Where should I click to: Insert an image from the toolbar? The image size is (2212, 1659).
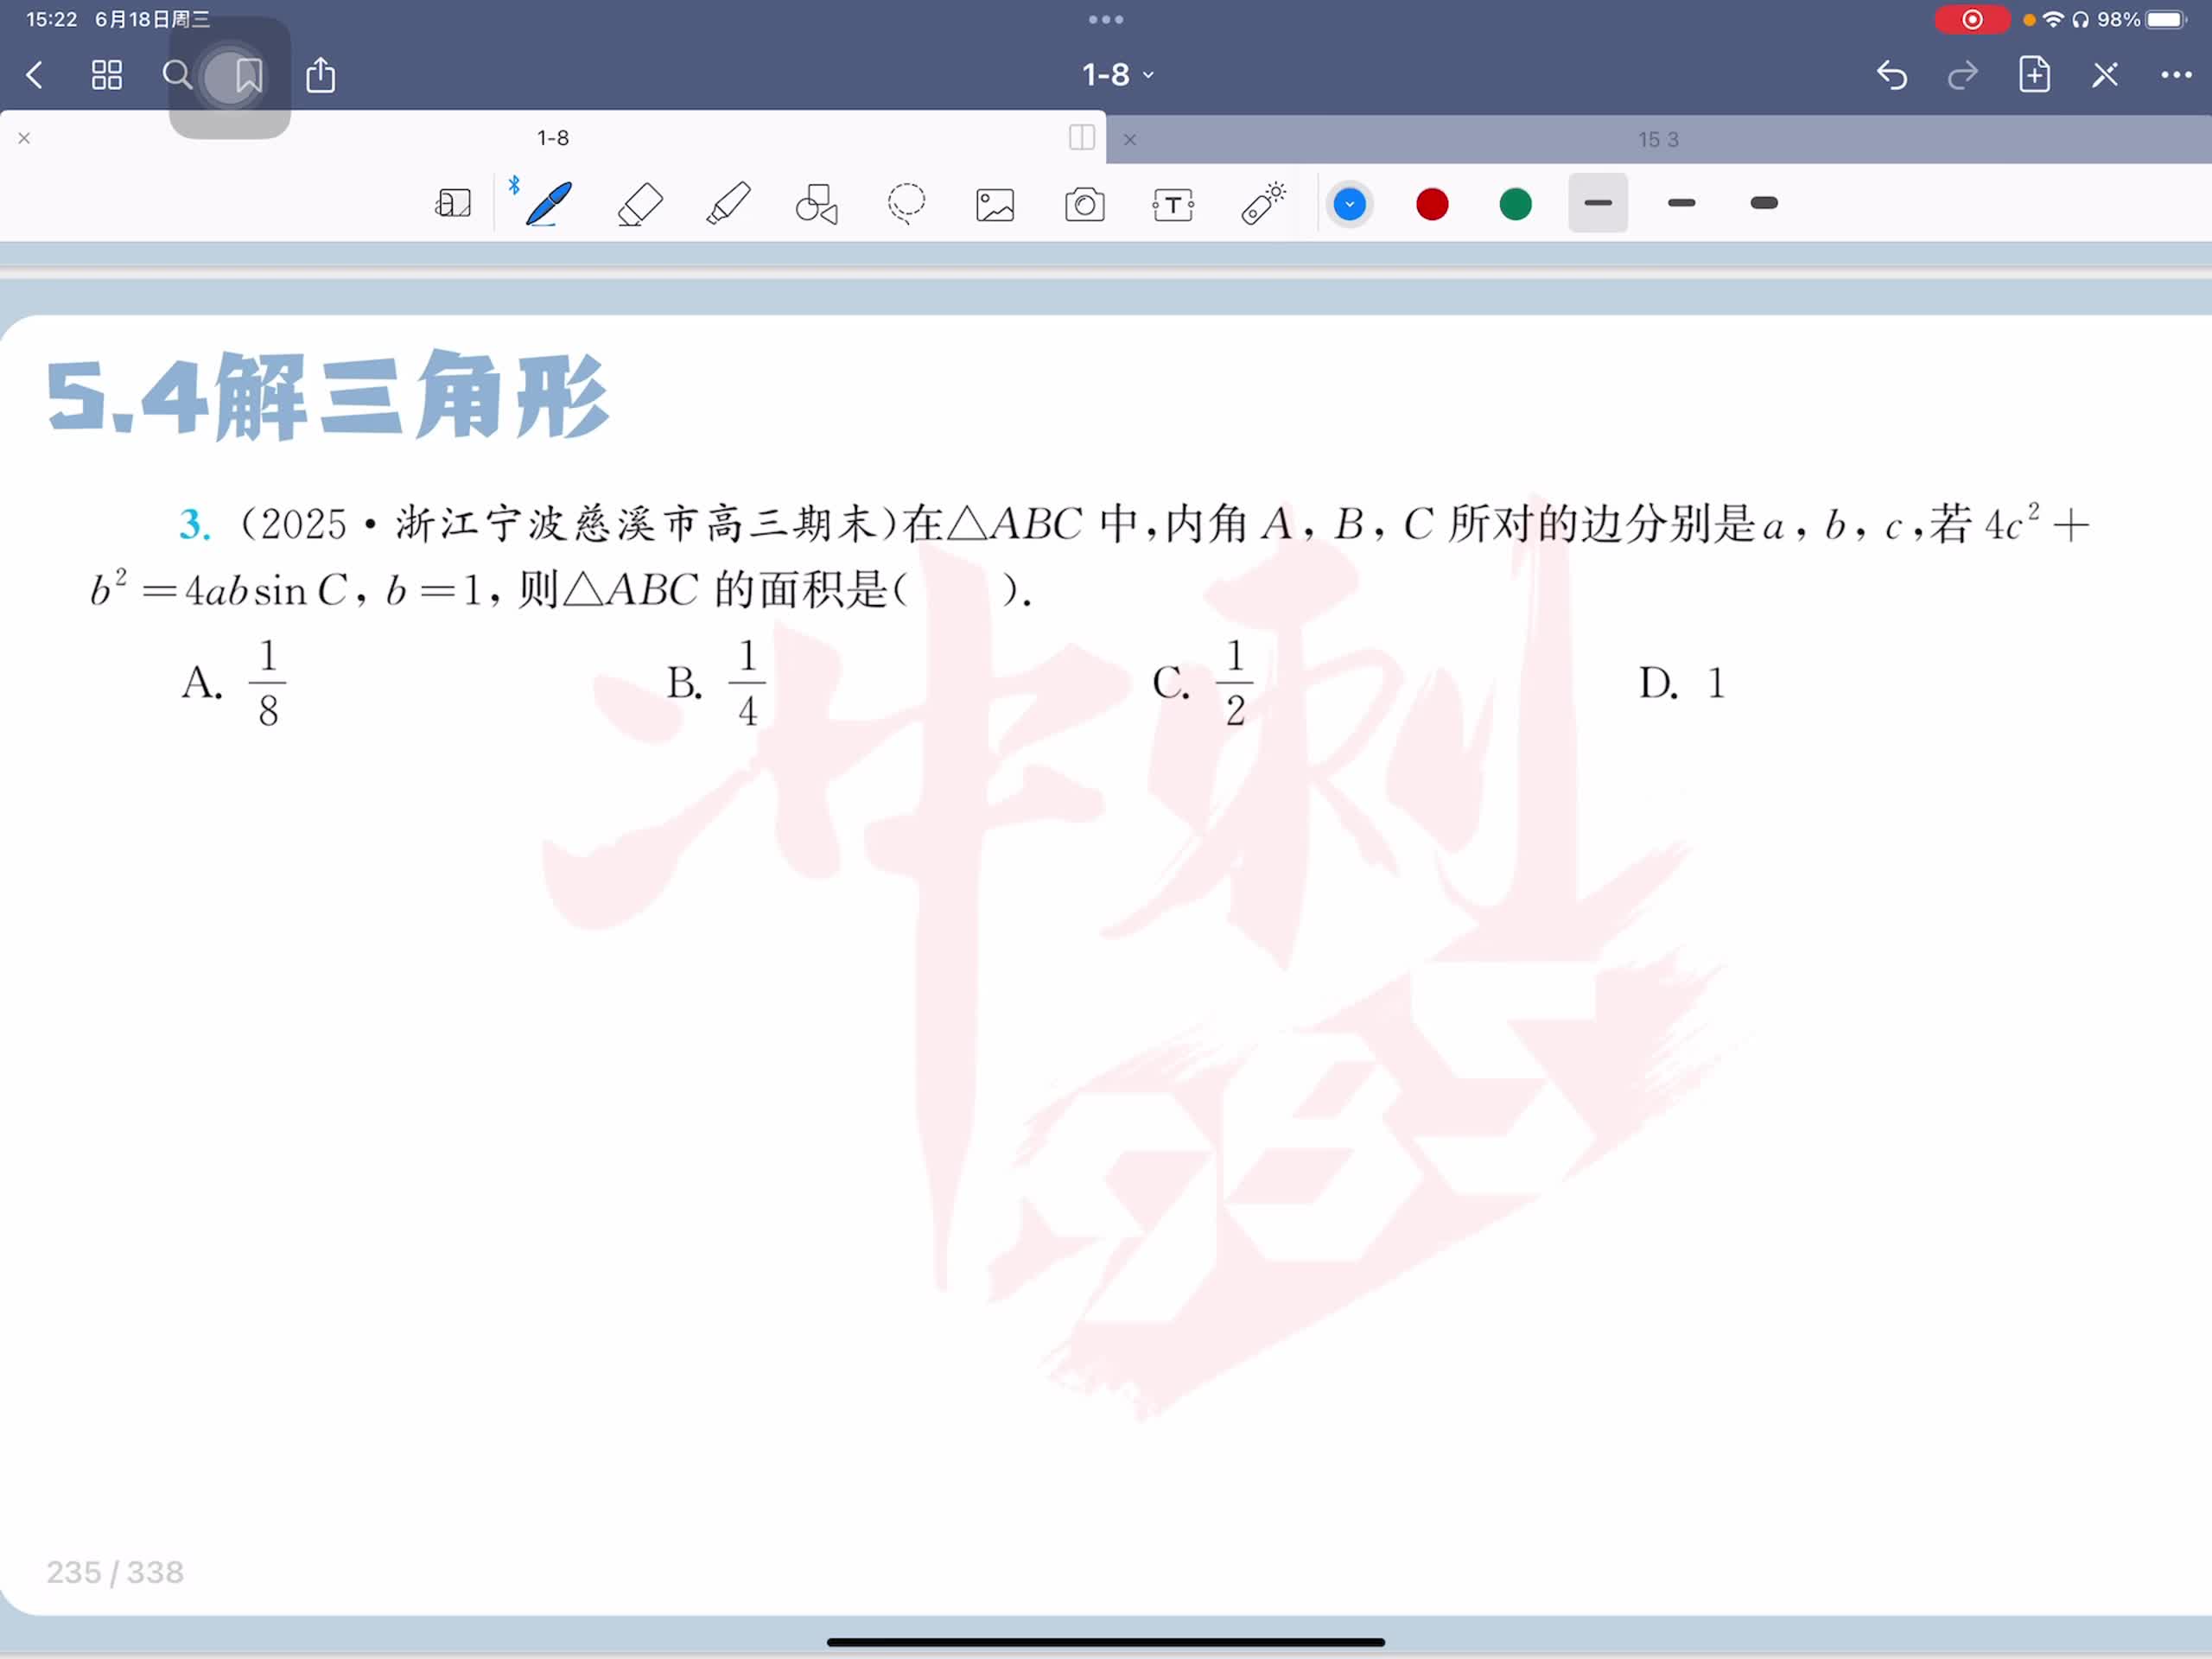click(x=995, y=204)
